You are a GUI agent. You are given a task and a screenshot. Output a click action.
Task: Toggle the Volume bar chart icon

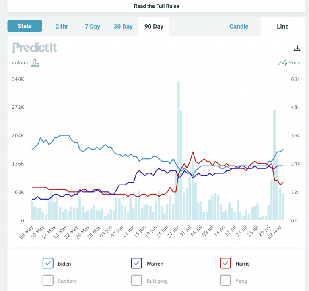35,63
